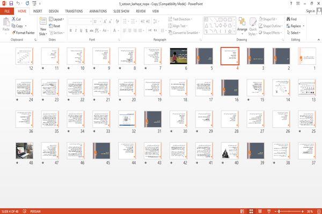Toggle Underline formatting
This screenshot has height=214, width=322.
click(81, 31)
